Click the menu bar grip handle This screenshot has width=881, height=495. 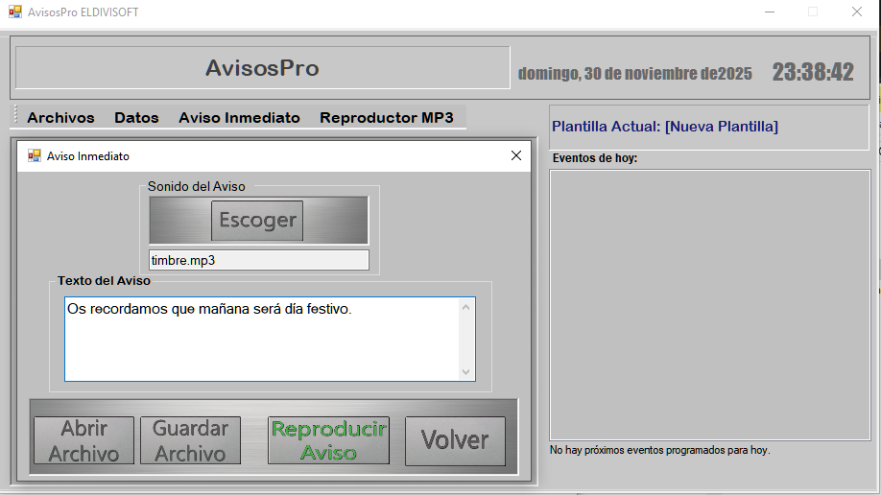click(15, 116)
